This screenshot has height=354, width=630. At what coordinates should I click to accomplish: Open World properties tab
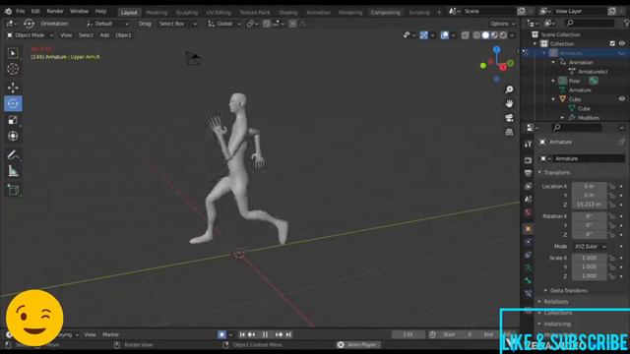coord(528,212)
